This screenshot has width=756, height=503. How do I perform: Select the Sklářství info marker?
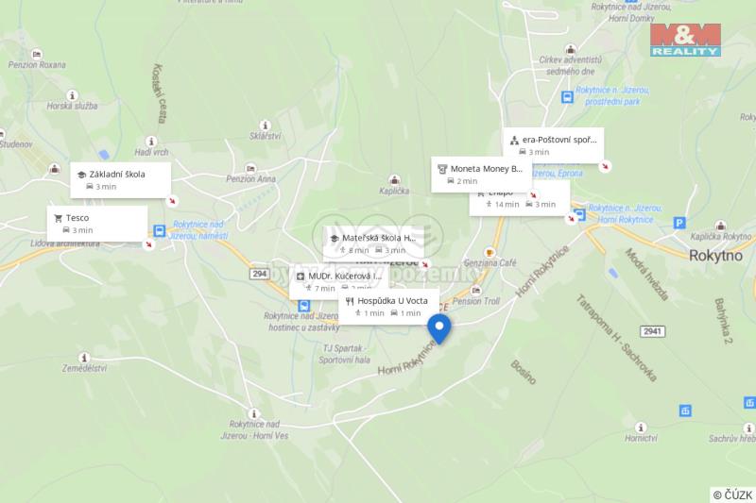coord(265,126)
